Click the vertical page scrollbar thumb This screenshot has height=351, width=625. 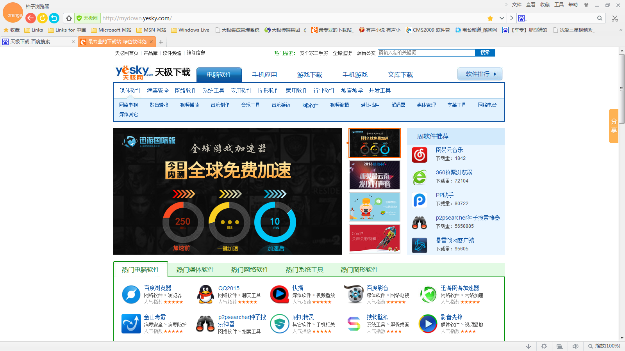click(x=621, y=89)
